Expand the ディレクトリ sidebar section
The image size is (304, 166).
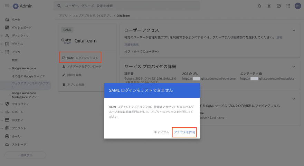click(2, 36)
